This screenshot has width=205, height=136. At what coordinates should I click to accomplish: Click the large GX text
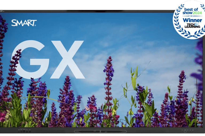click(48, 59)
